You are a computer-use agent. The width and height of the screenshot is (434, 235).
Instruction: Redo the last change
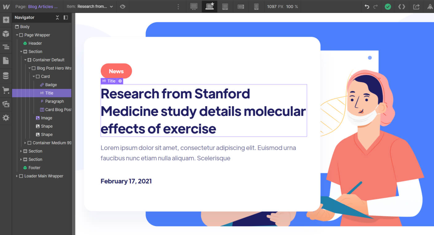pyautogui.click(x=376, y=6)
